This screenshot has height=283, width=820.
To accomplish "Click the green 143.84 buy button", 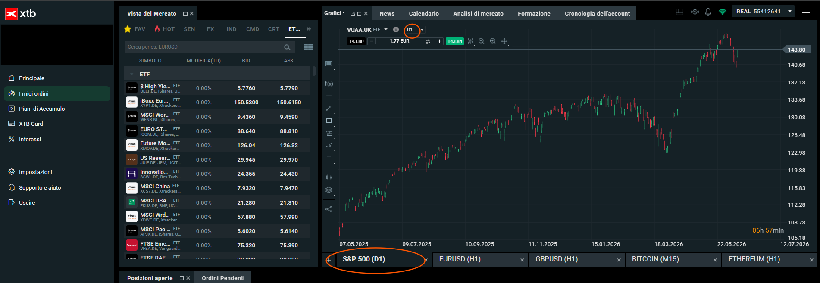I will tap(454, 41).
